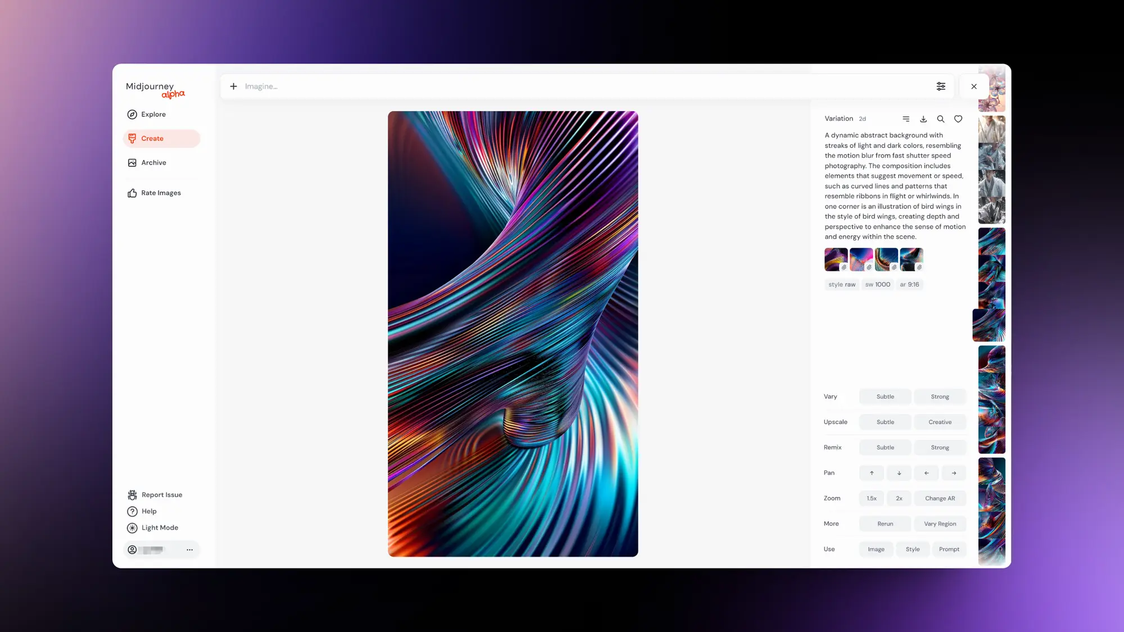
Task: Open the top pink floral thumbnail in strip
Action: click(992, 89)
